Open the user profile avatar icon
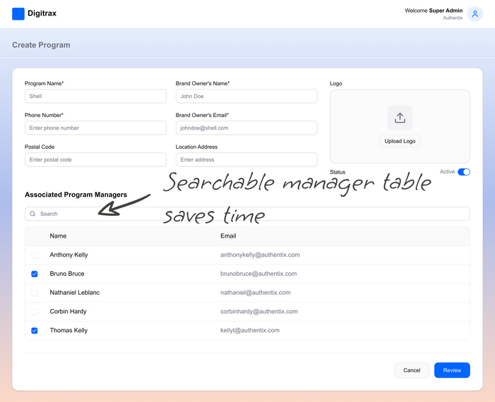 point(475,14)
